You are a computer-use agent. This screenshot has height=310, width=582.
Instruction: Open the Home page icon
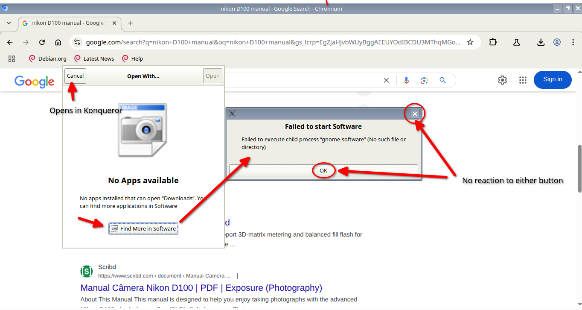click(58, 42)
